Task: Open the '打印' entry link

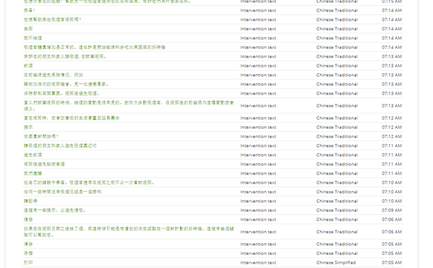Action: pyautogui.click(x=28, y=262)
